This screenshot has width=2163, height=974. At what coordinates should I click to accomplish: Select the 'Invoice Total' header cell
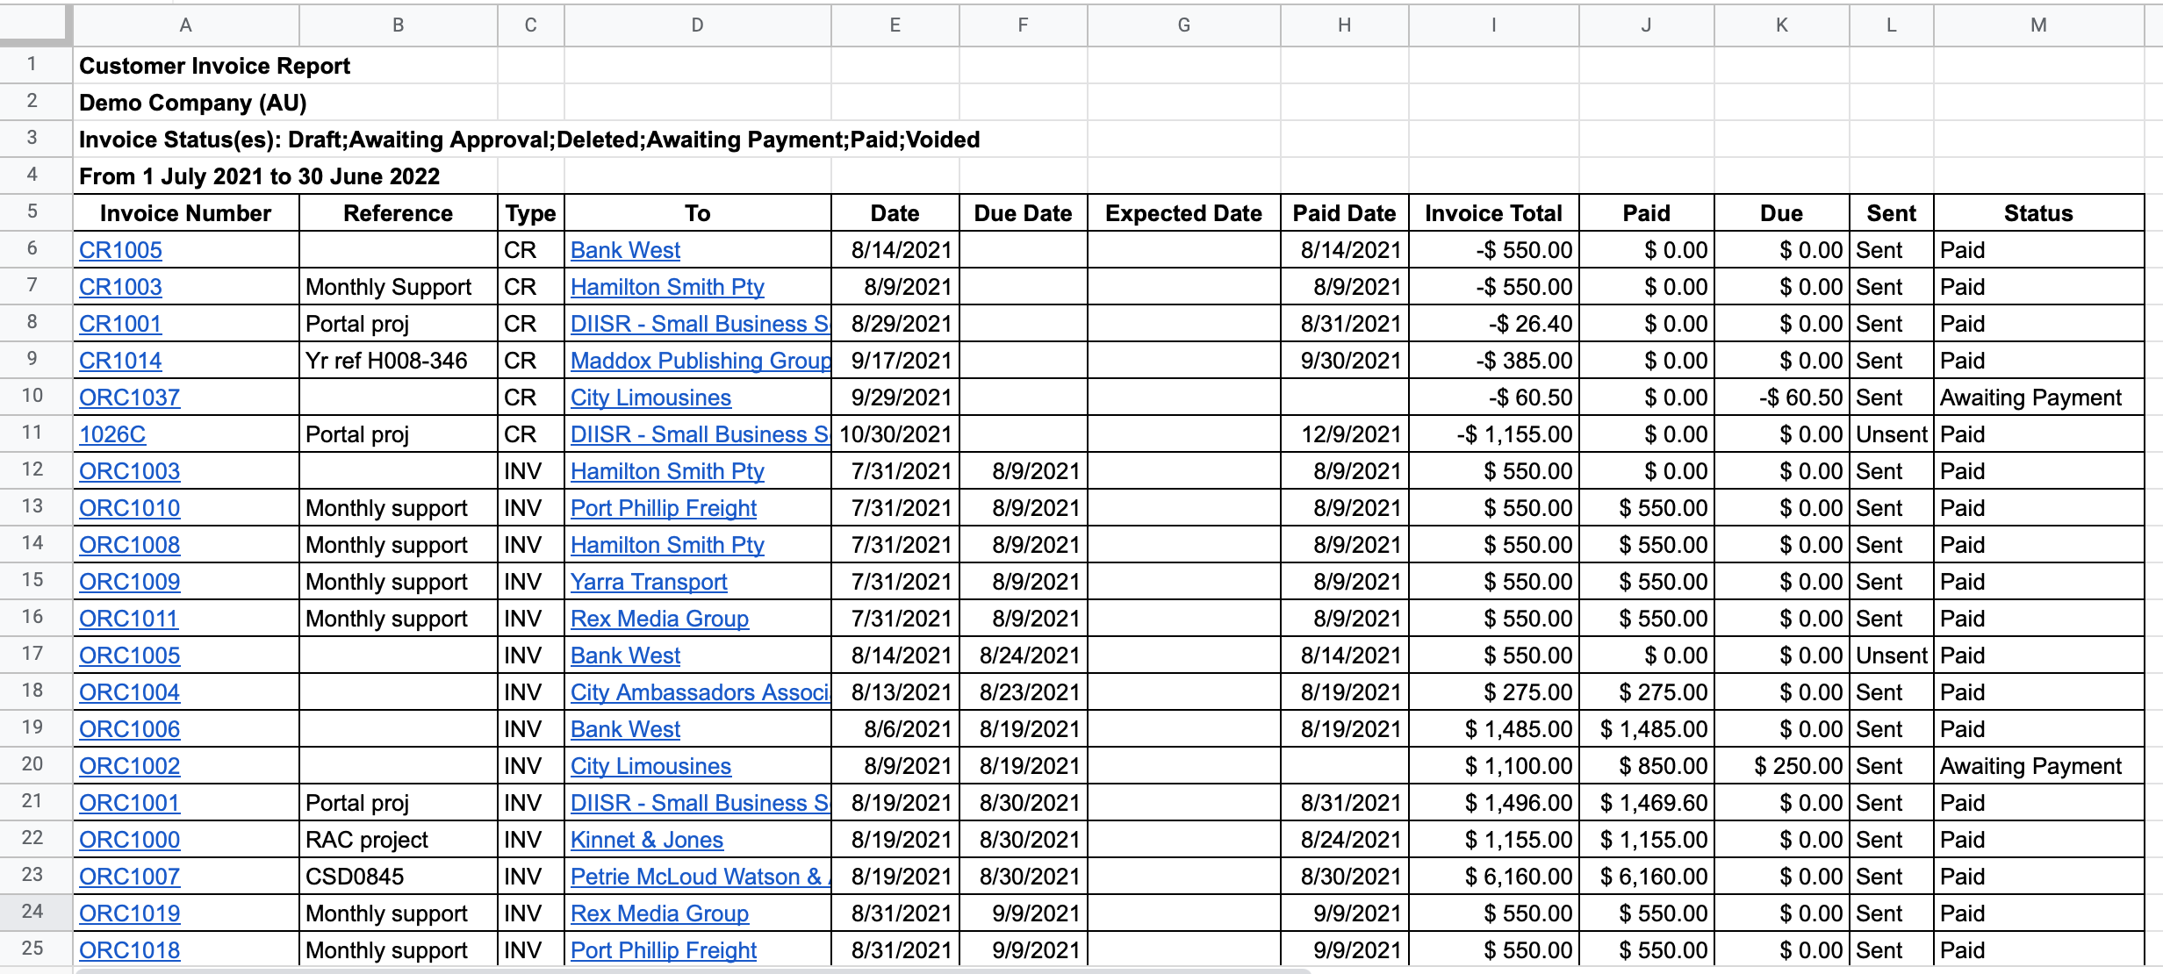tap(1493, 213)
